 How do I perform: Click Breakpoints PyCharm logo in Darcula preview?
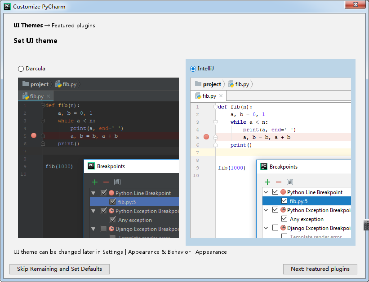tap(91, 166)
